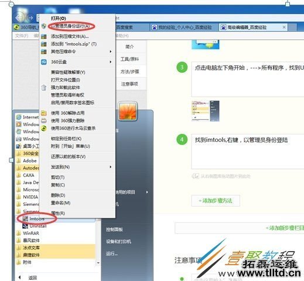This screenshot has width=304, height=281.
Task: Expand the "360云盘" submenu arrow
Action: (111, 62)
